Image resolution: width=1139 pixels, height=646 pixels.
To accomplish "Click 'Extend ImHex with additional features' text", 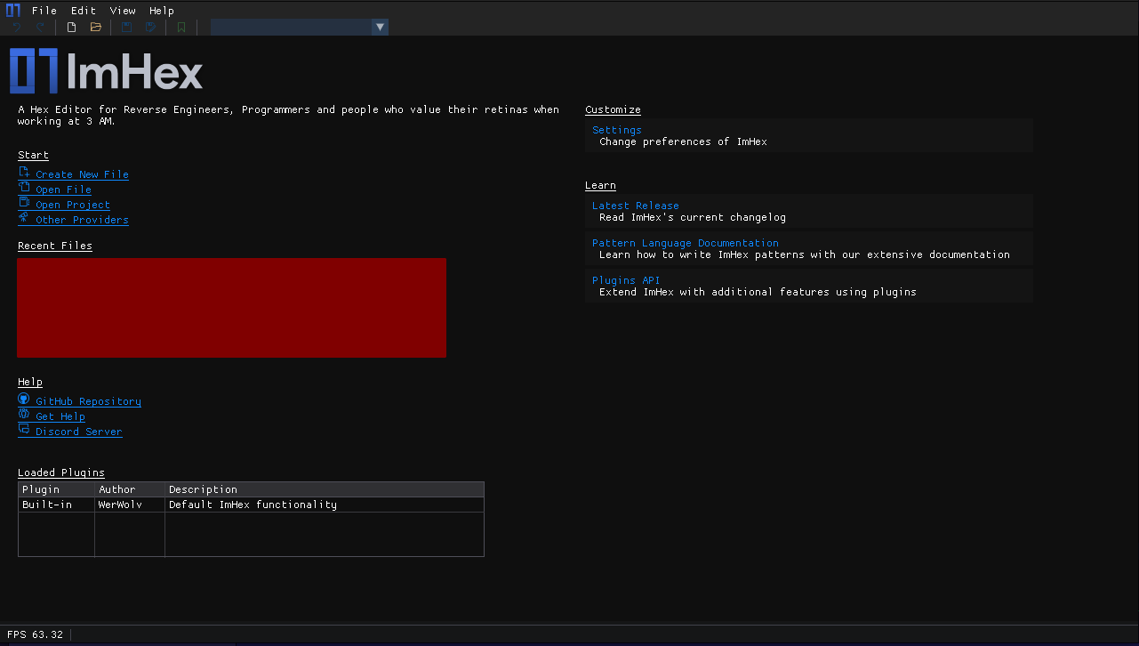I will 758,292.
